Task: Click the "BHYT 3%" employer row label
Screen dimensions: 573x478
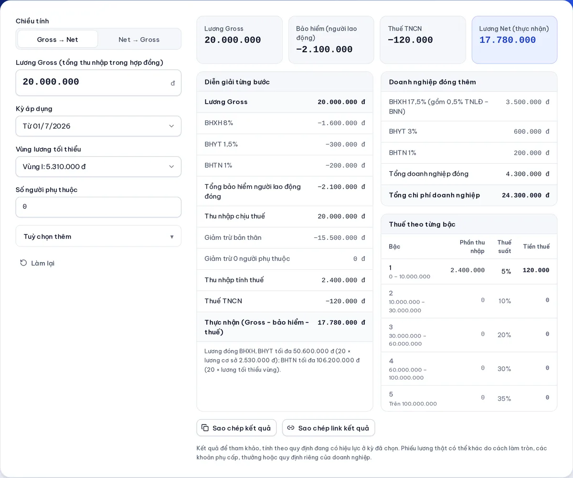Action: (x=403, y=131)
